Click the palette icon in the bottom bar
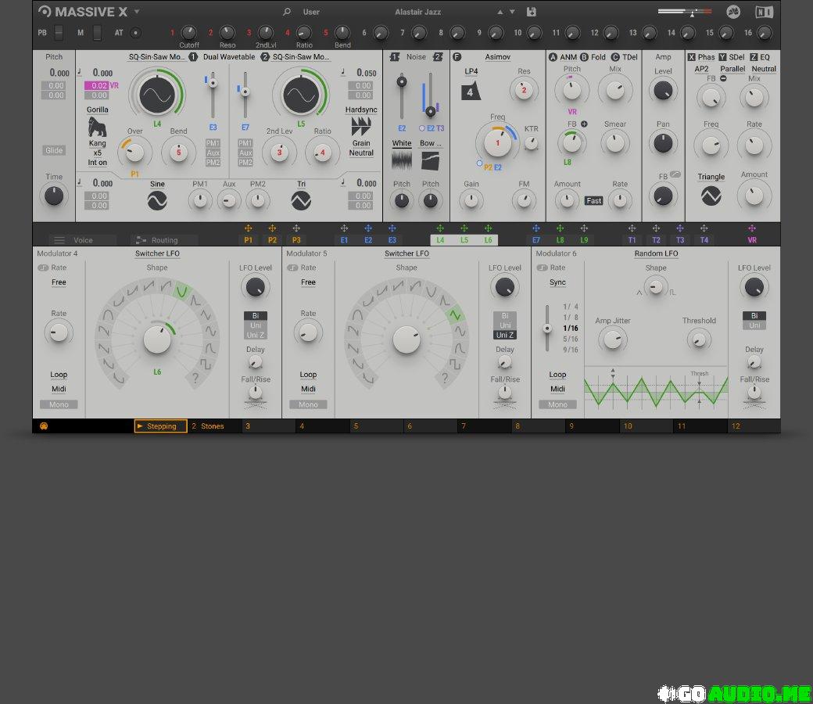The height and width of the screenshot is (704, 813). tap(44, 426)
